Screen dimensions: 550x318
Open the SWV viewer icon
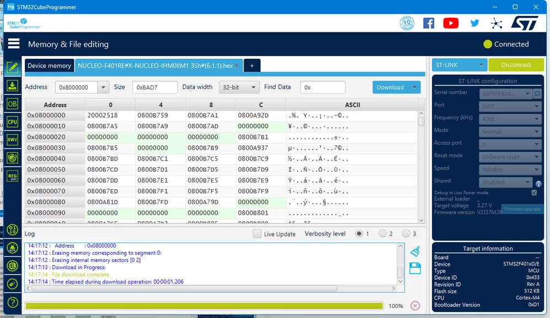pyautogui.click(x=12, y=140)
